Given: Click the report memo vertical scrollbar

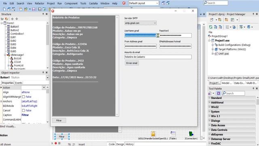Looking at the screenshot, I should click(117, 66).
